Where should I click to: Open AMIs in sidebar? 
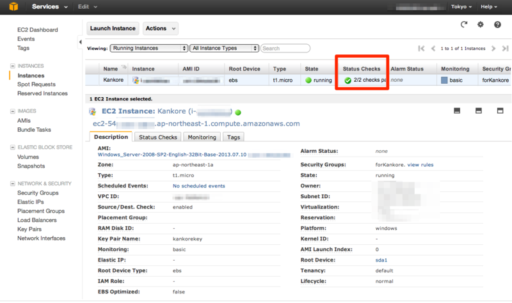coord(24,121)
